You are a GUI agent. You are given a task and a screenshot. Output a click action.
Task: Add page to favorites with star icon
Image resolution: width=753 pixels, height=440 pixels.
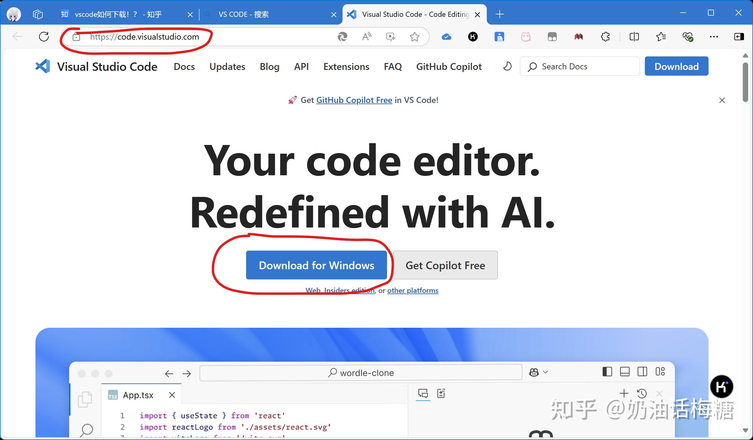coord(415,37)
